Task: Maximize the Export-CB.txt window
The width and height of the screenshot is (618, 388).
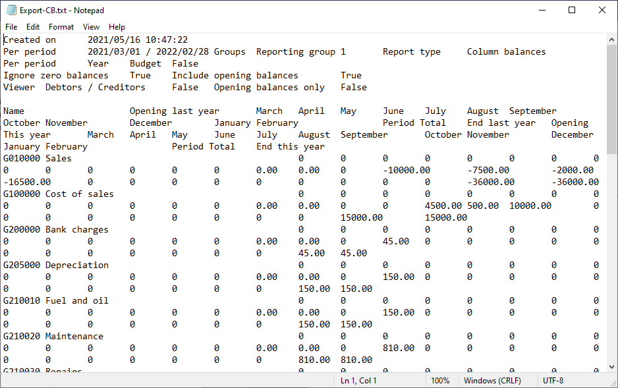Action: tap(572, 11)
